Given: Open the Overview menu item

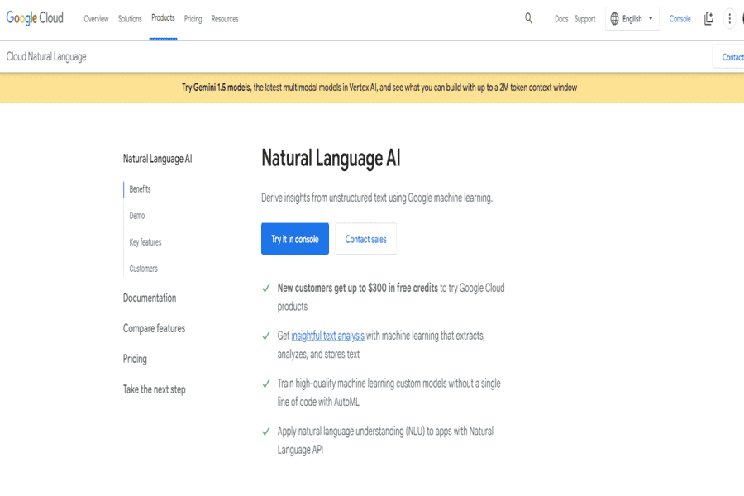Looking at the screenshot, I should [x=97, y=19].
